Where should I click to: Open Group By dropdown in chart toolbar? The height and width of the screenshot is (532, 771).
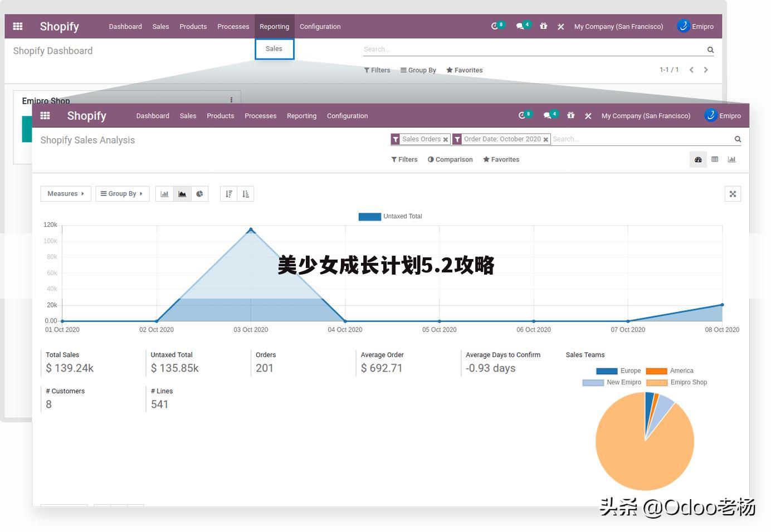(x=122, y=194)
